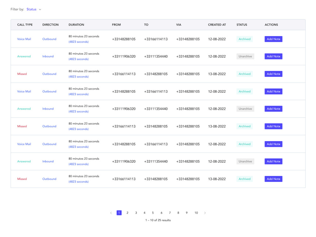Open the Status filter dropdown
The image size is (316, 237).
(x=34, y=9)
